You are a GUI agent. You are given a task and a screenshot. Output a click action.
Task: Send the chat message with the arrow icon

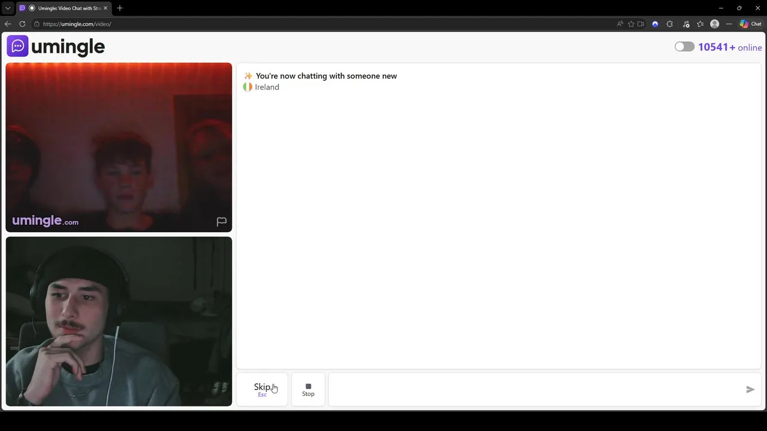[x=750, y=389]
